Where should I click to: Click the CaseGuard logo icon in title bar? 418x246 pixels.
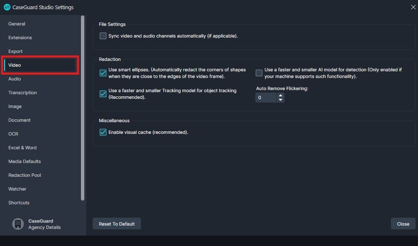7,7
